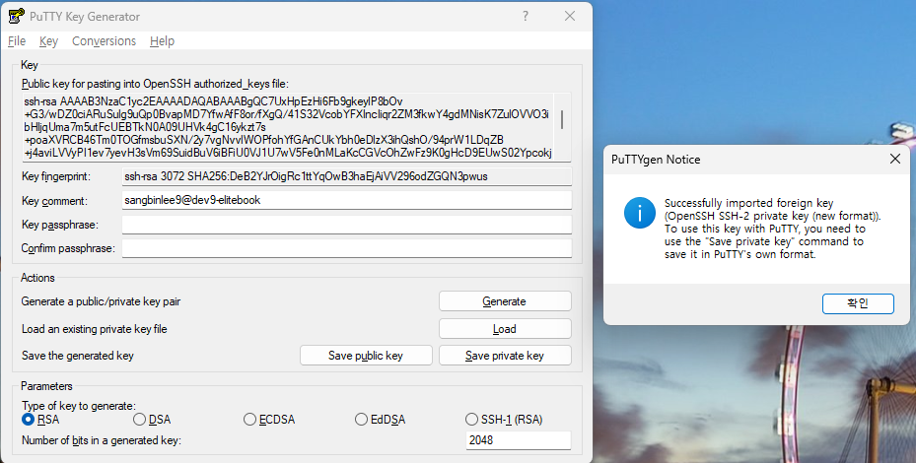
Task: Click the Load button
Action: 505,329
